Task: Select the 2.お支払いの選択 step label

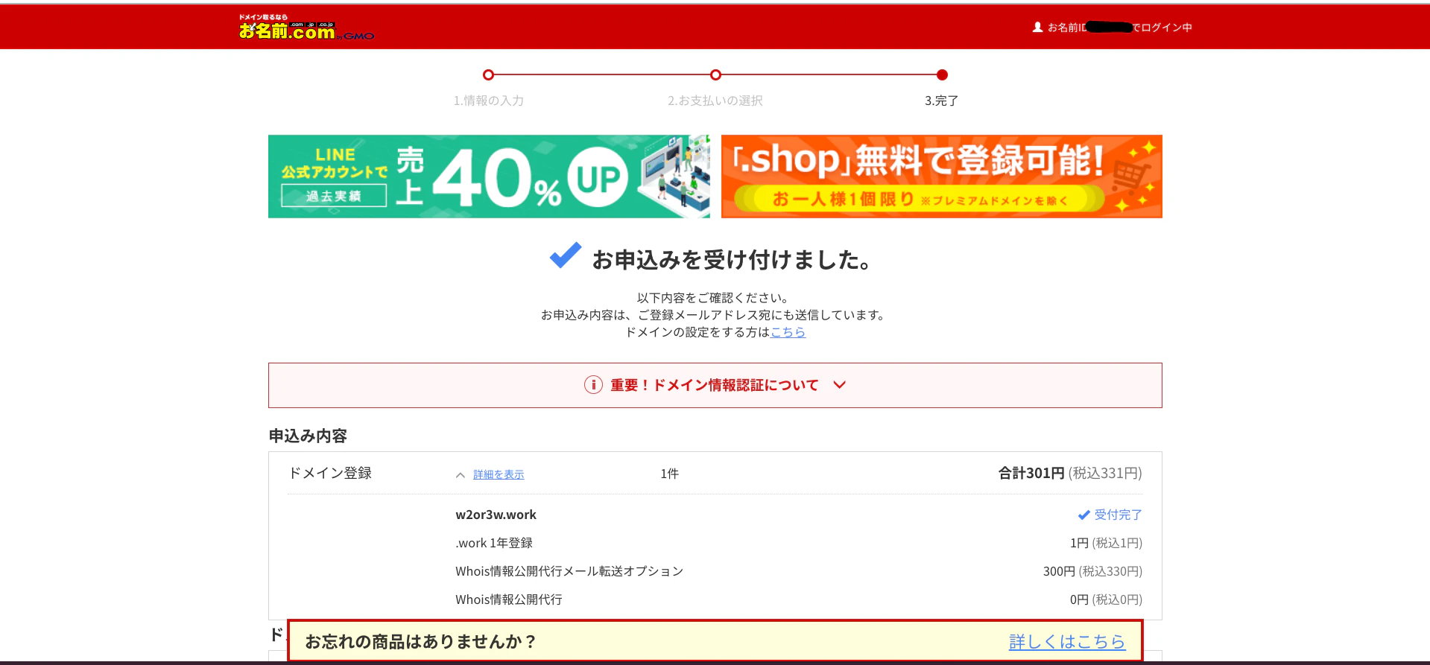Action: pyautogui.click(x=715, y=101)
